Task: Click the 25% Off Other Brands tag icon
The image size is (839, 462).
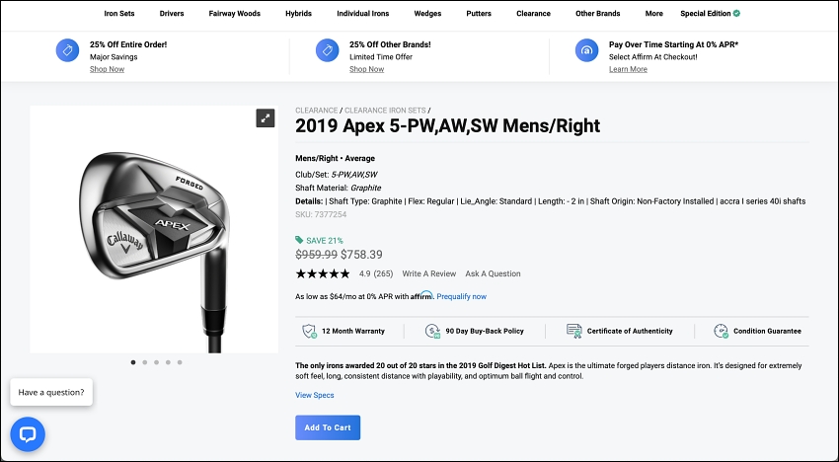Action: 327,50
